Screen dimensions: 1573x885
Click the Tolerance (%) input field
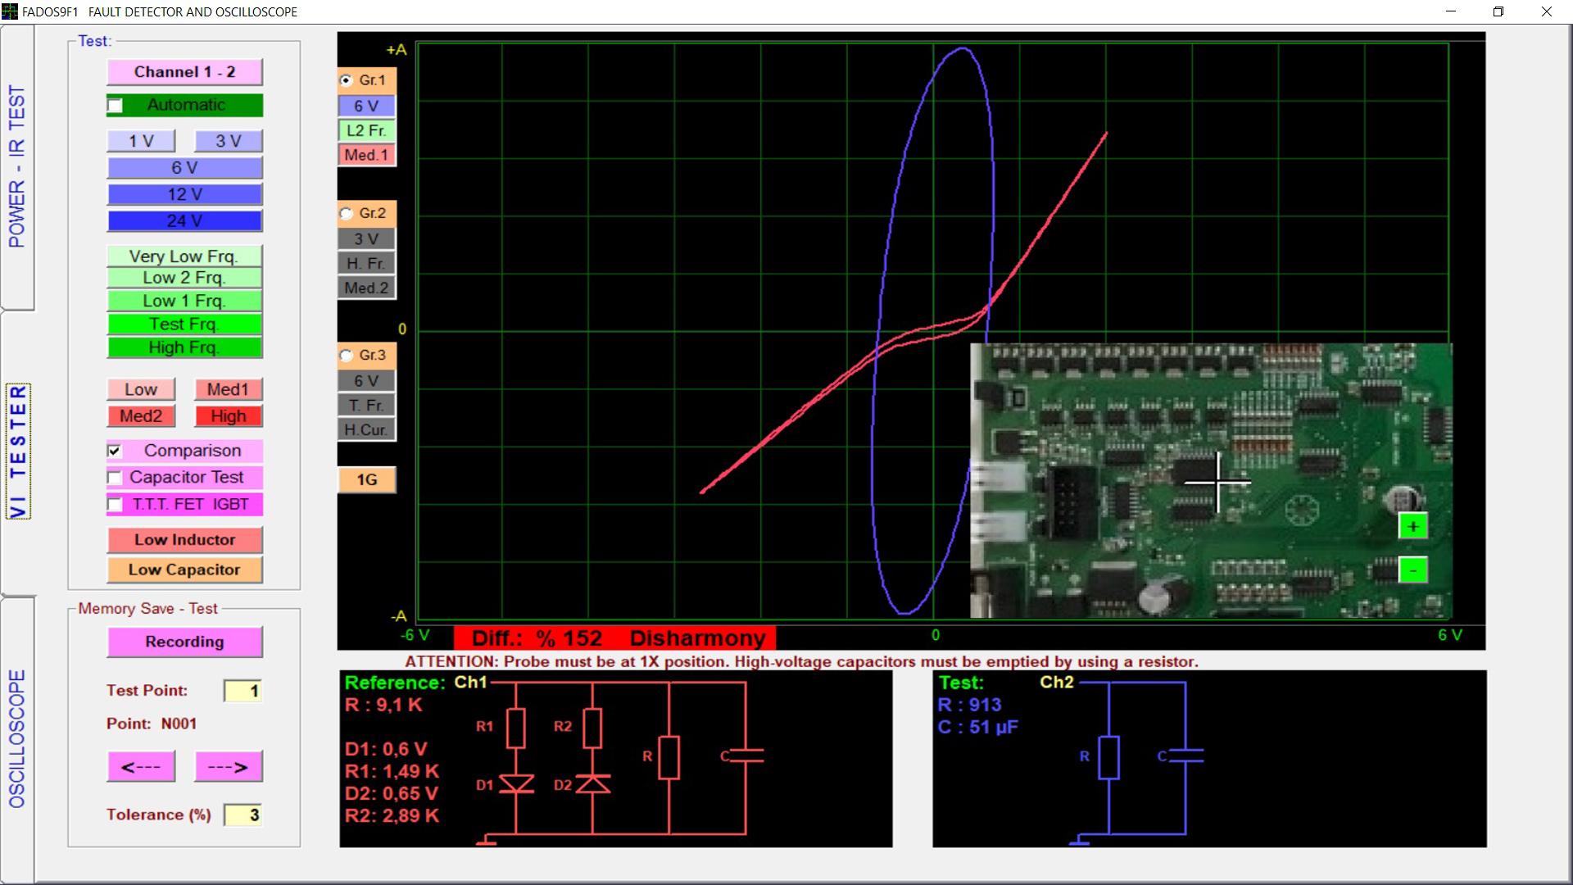(x=243, y=815)
